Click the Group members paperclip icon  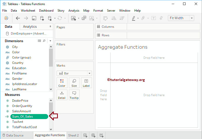coord(143,18)
